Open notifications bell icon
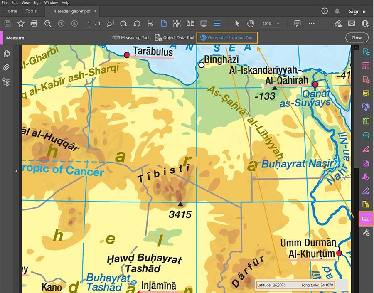374x293 pixels. tap(337, 11)
